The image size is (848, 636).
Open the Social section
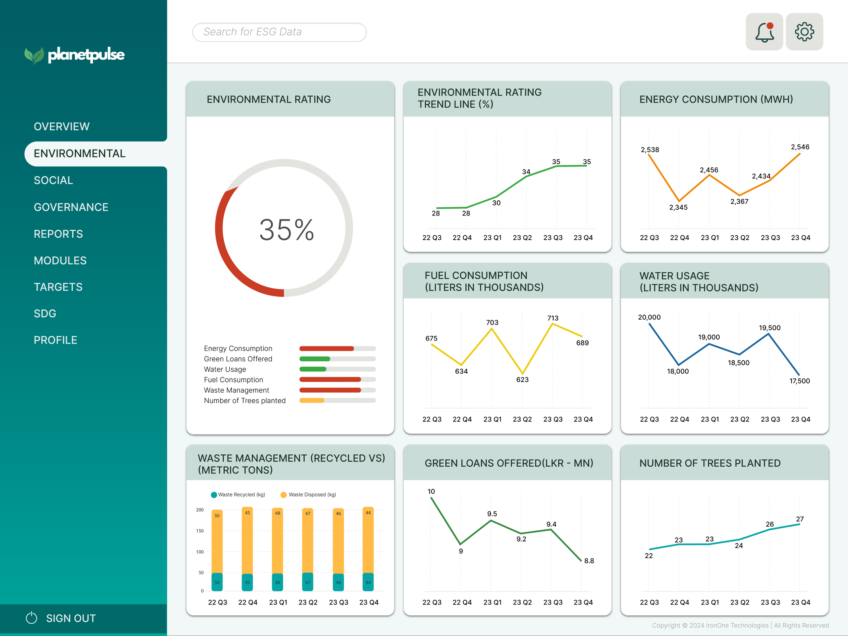point(54,180)
